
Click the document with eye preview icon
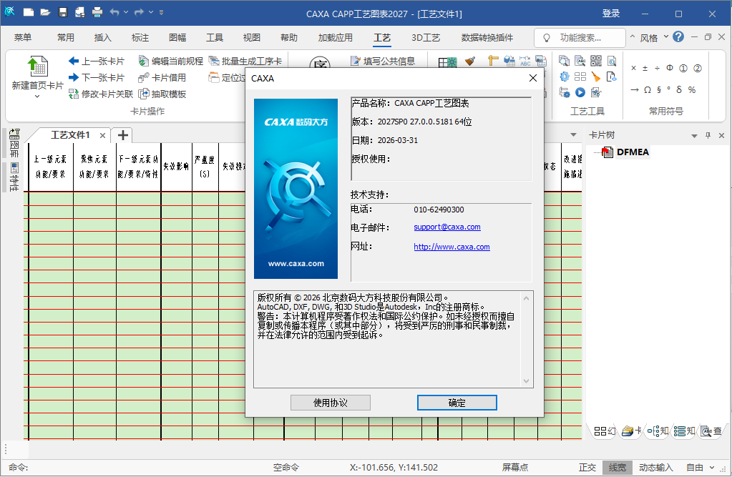612,77
